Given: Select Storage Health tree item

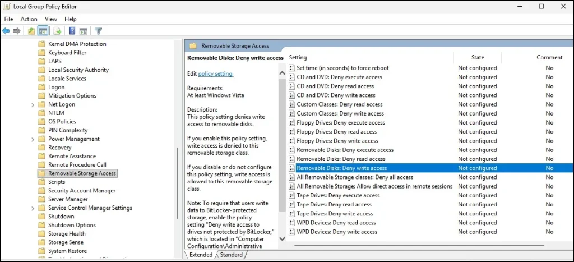Looking at the screenshot, I should click(67, 234).
